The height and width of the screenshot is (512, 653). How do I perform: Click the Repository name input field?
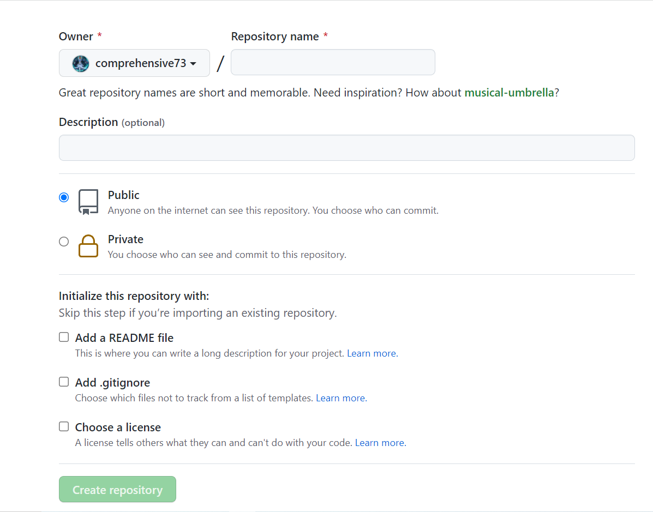(333, 62)
